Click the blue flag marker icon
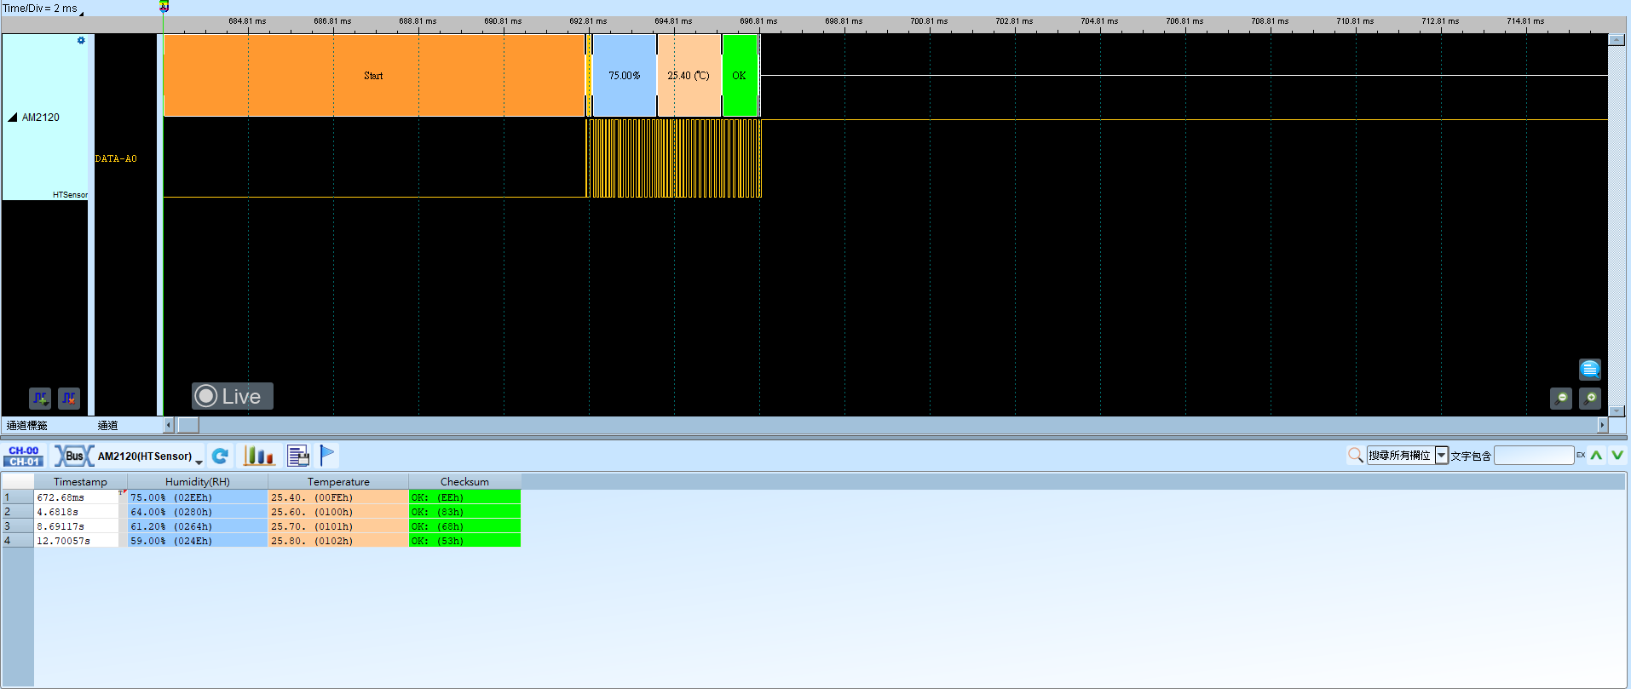 (x=327, y=456)
